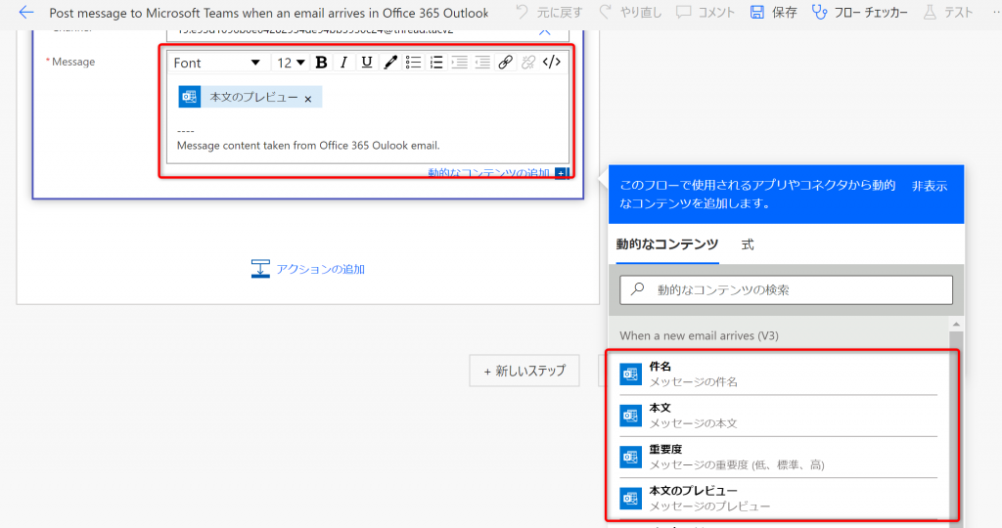Increase indent in message editor
The image size is (1002, 528).
point(460,63)
